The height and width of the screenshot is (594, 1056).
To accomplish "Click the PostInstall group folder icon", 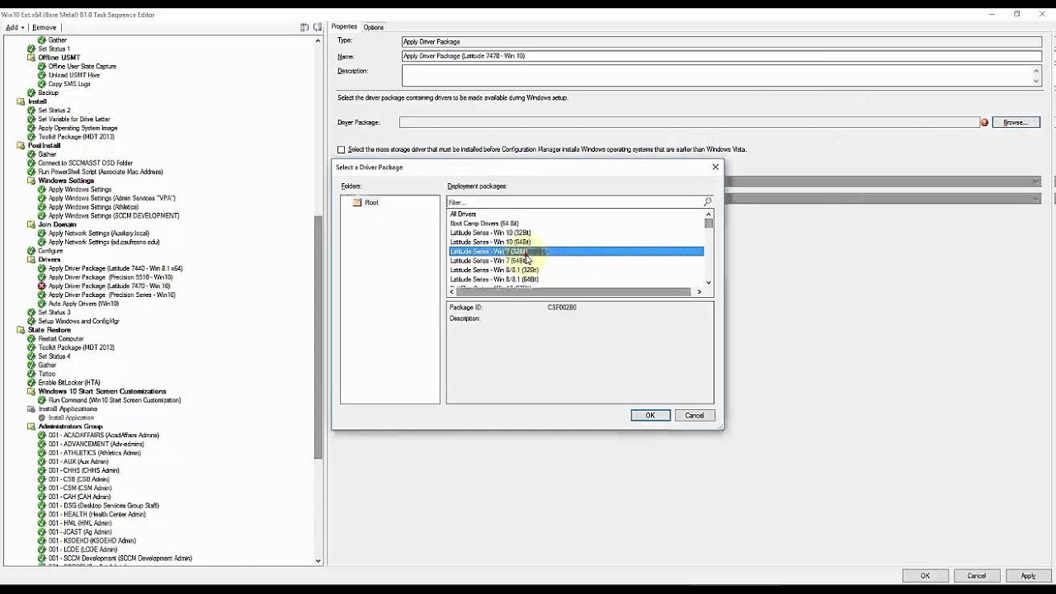I will pyautogui.click(x=21, y=145).
